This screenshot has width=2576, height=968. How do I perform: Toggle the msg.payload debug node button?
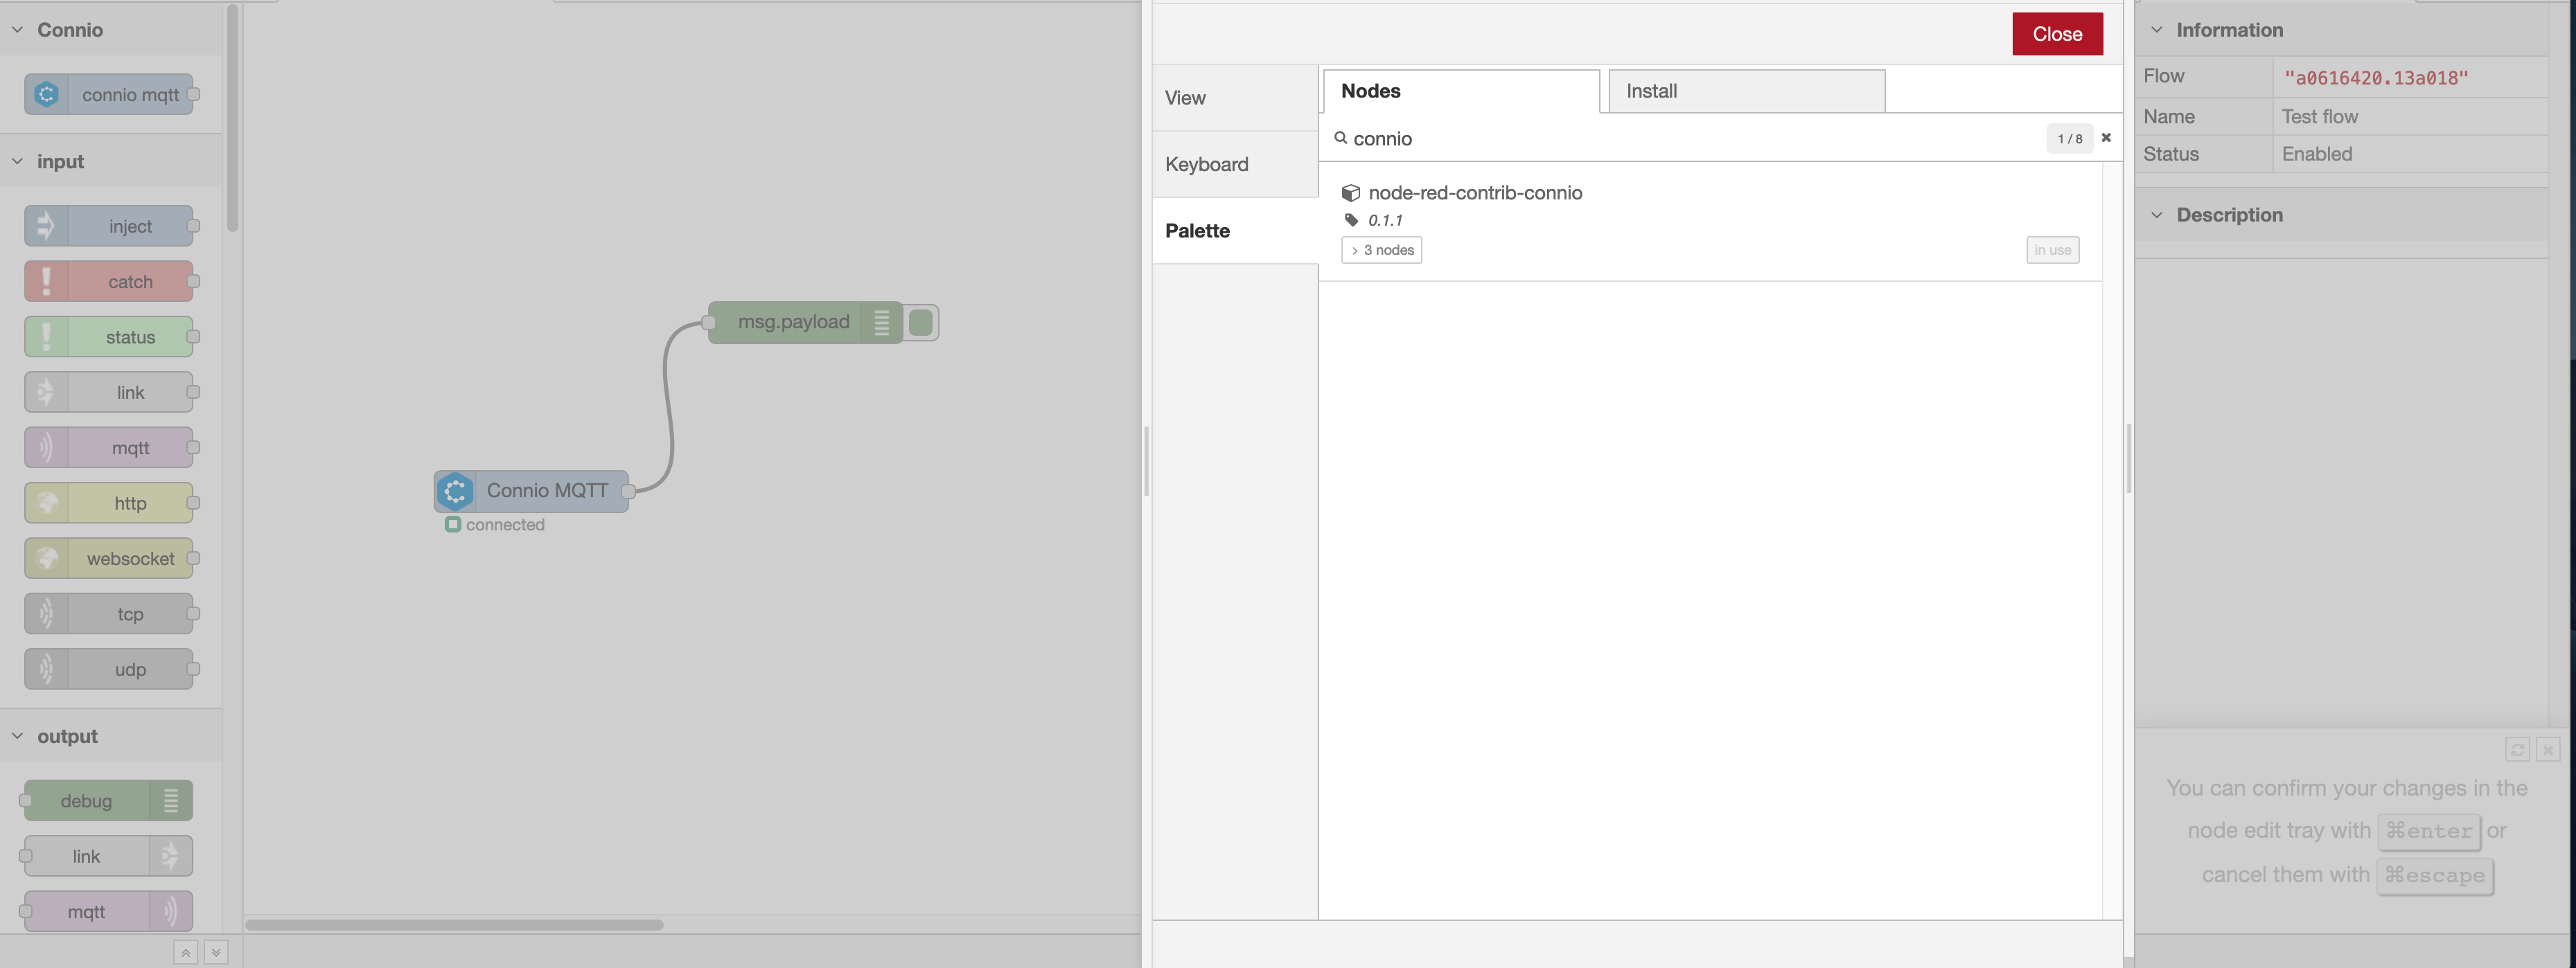click(x=922, y=323)
